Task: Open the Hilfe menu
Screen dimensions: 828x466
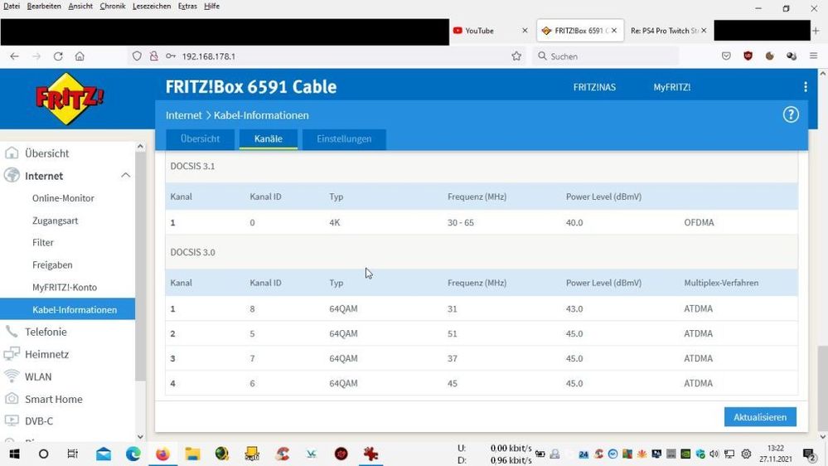Action: (x=211, y=7)
